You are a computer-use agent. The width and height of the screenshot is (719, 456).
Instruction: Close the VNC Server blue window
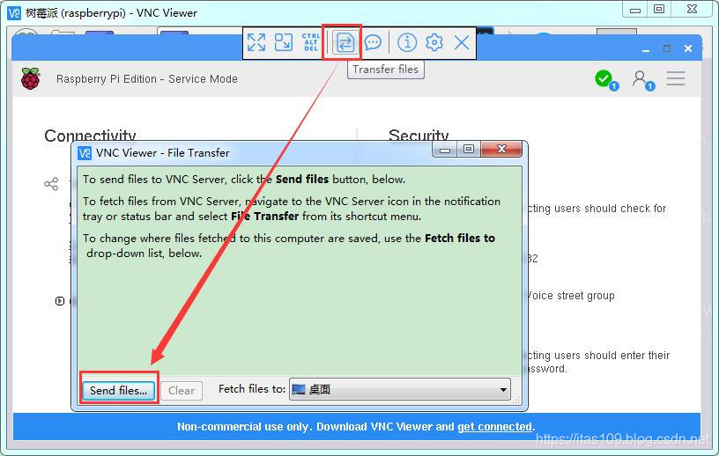tap(688, 48)
